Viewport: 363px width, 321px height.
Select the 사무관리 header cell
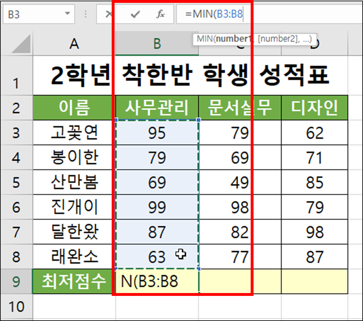157,108
